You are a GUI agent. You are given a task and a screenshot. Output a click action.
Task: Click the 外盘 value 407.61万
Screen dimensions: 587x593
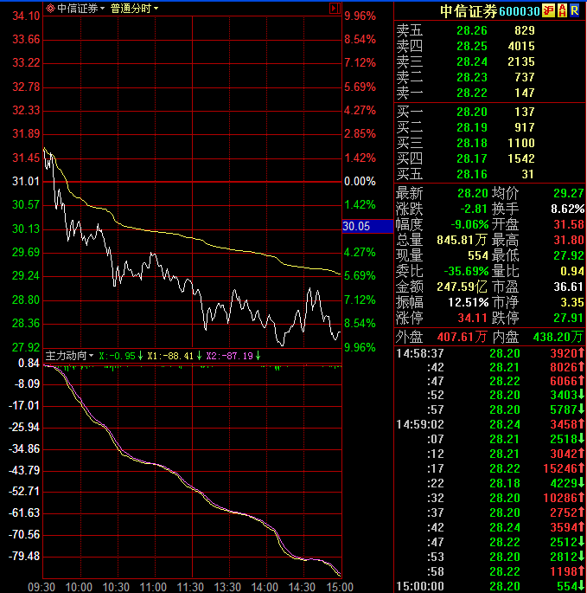click(x=462, y=337)
